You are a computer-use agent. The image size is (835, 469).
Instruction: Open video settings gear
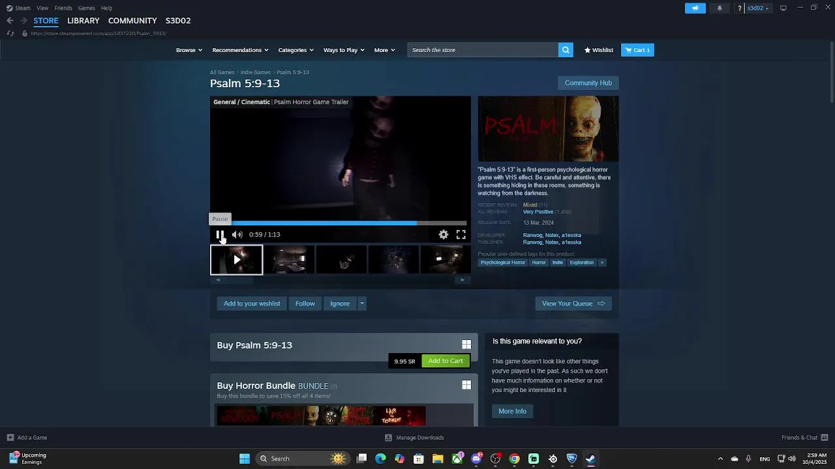(x=444, y=234)
